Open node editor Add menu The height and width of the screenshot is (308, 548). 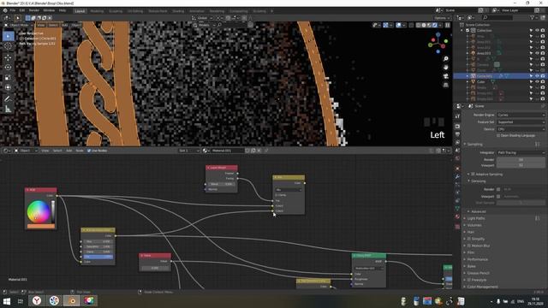(x=68, y=151)
